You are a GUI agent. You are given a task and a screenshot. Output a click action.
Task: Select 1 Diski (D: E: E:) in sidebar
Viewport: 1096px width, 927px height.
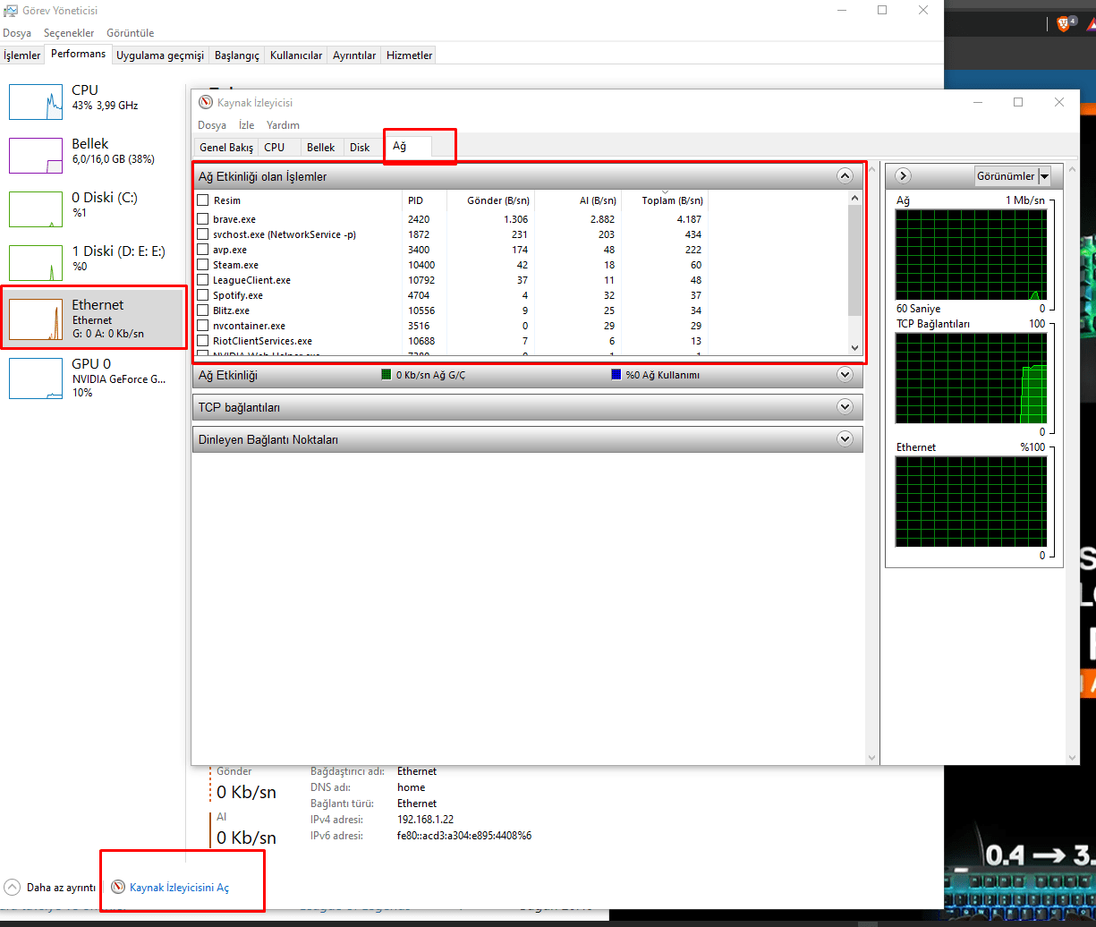tap(95, 262)
